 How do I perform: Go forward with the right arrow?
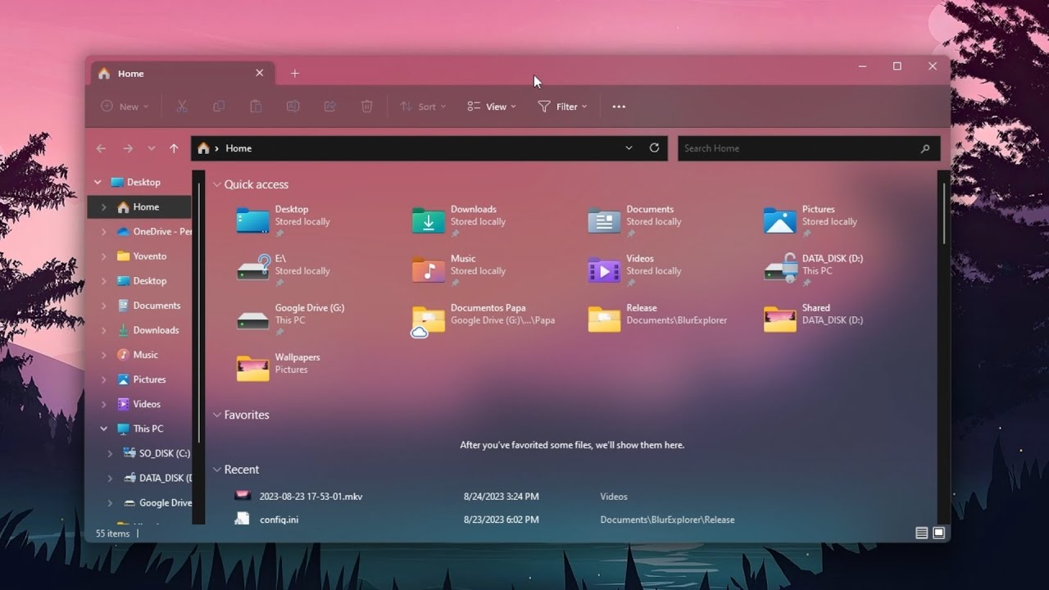(127, 148)
